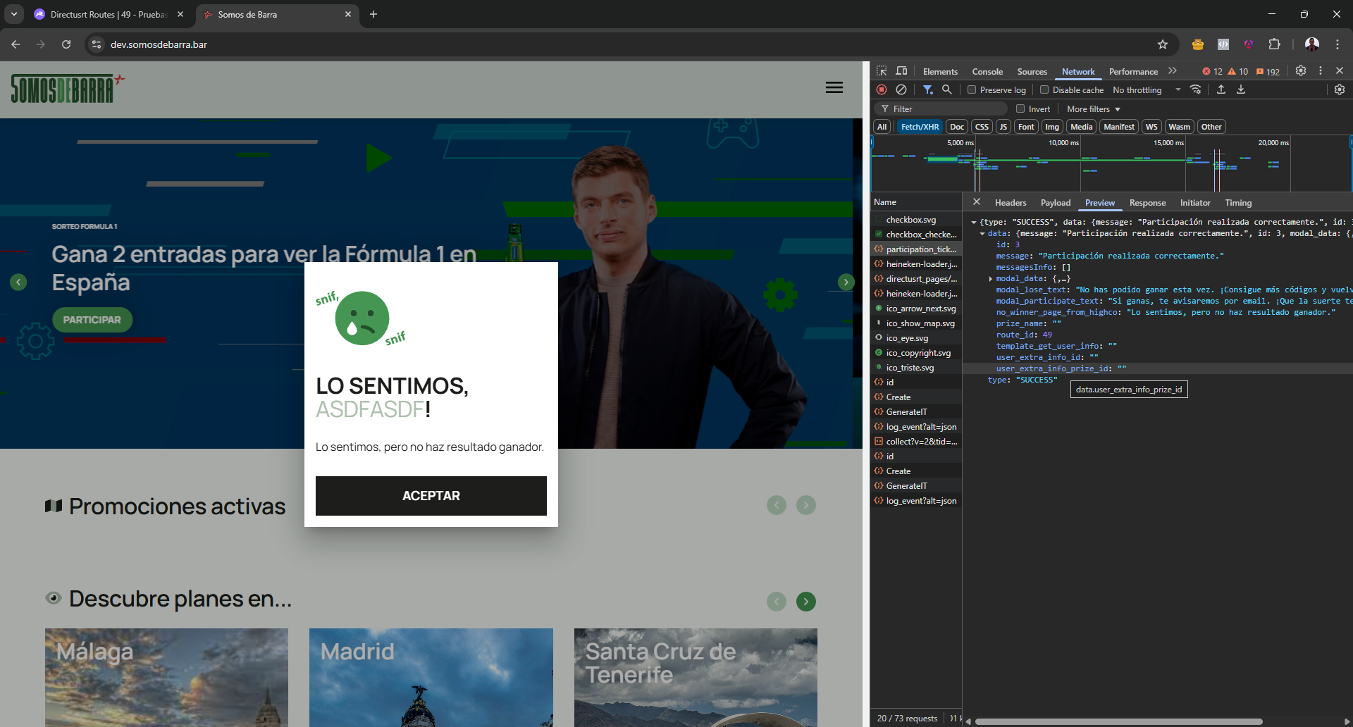Select the JS filter chip
Viewport: 1353px width, 727px height.
tap(1003, 127)
